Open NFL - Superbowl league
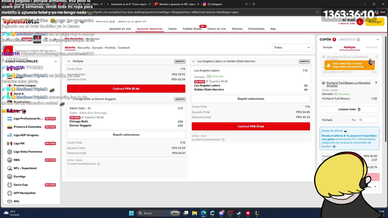The image size is (388, 218). tap(25, 168)
